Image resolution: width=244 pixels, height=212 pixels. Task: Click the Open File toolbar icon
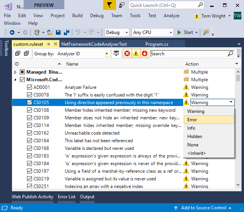[x=50, y=32]
